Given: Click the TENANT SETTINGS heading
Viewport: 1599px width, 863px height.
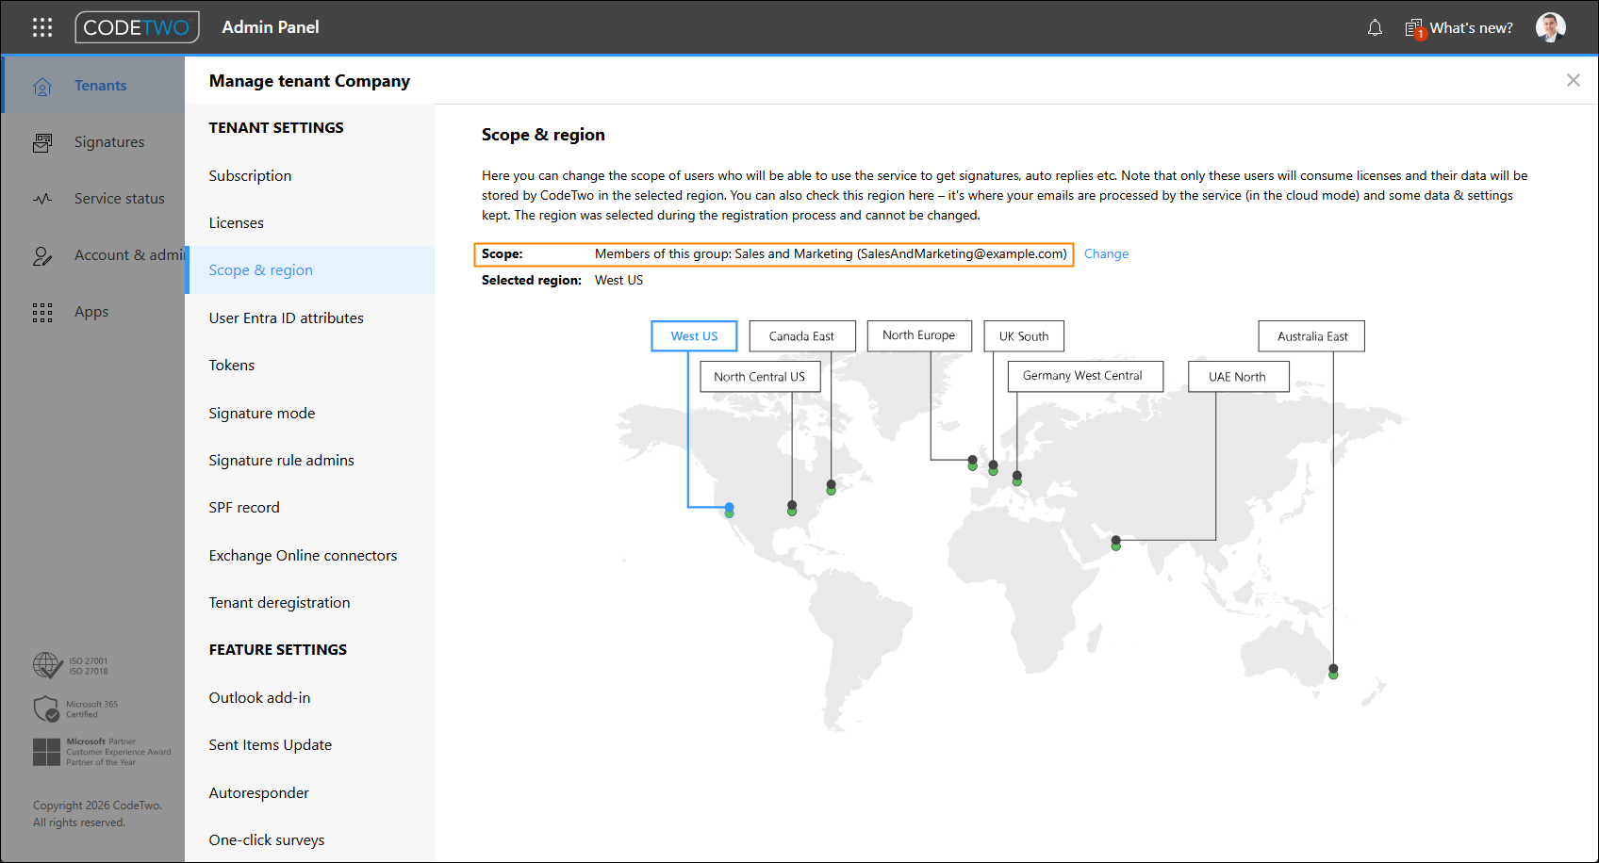Looking at the screenshot, I should [x=276, y=127].
